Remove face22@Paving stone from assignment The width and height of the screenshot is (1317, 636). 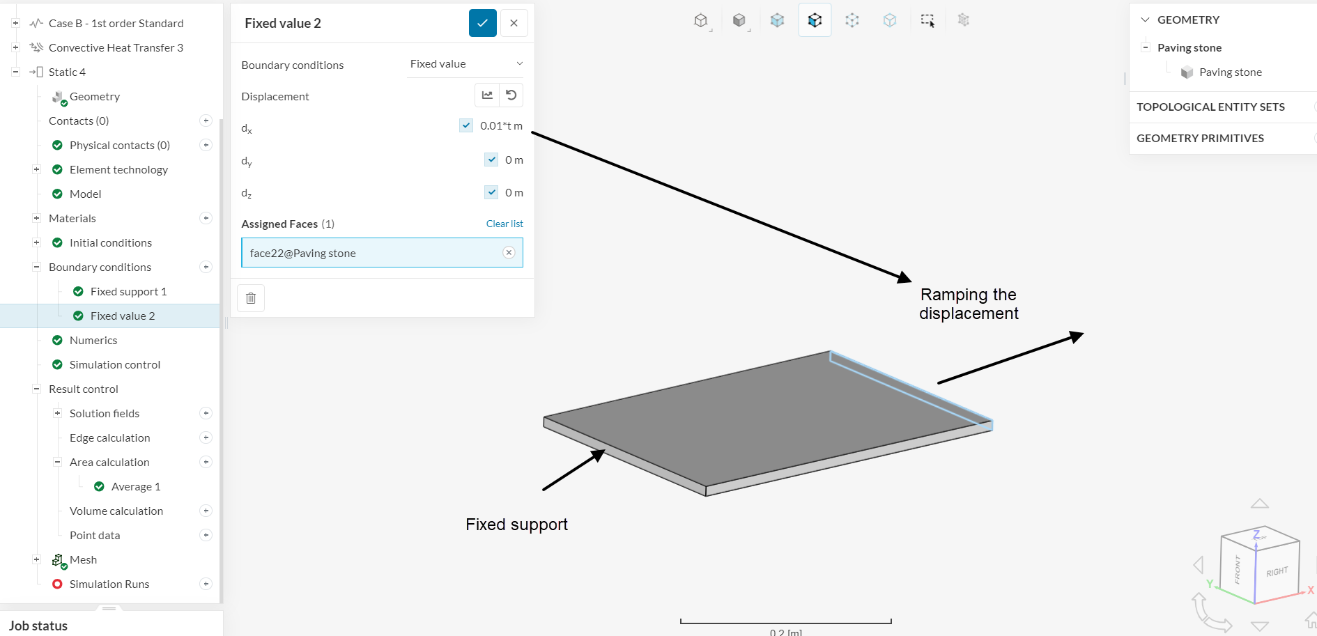tap(509, 253)
